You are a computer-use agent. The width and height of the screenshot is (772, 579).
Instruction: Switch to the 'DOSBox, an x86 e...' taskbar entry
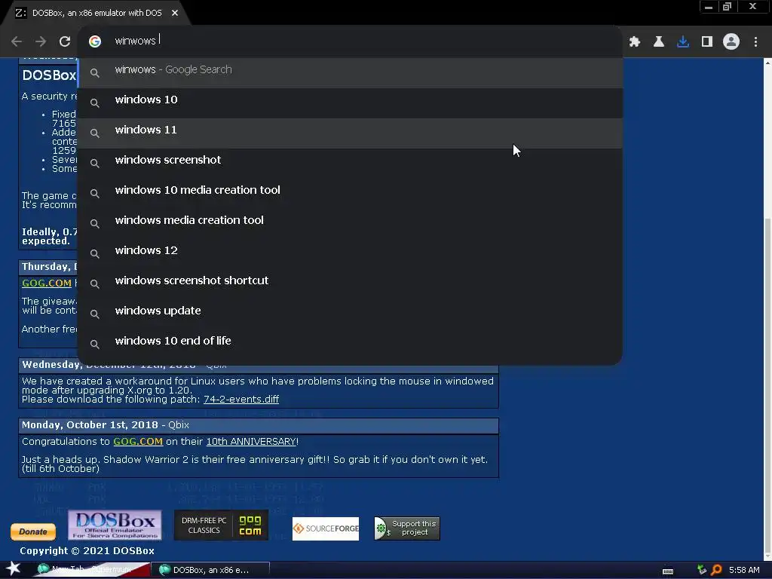[x=210, y=570]
